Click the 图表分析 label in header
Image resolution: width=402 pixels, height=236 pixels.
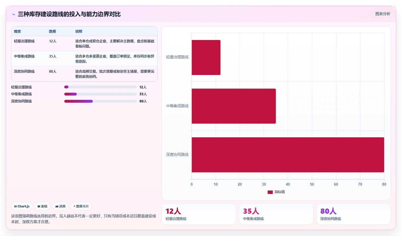(383, 14)
